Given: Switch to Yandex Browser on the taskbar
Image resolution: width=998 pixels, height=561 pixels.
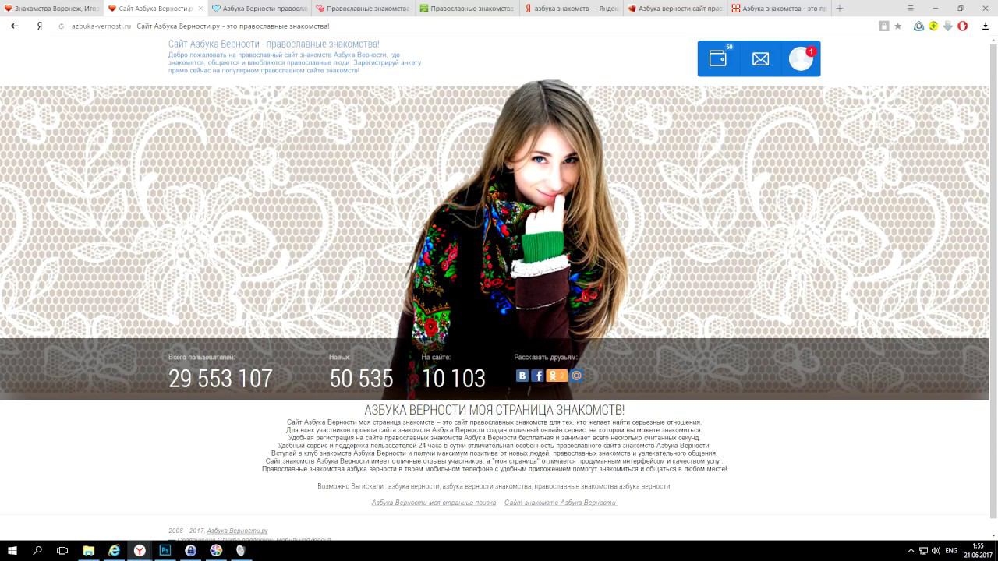Looking at the screenshot, I should (x=140, y=550).
